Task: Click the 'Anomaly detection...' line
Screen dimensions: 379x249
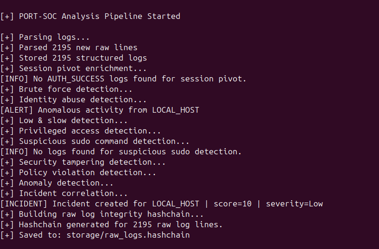Action: point(57,183)
